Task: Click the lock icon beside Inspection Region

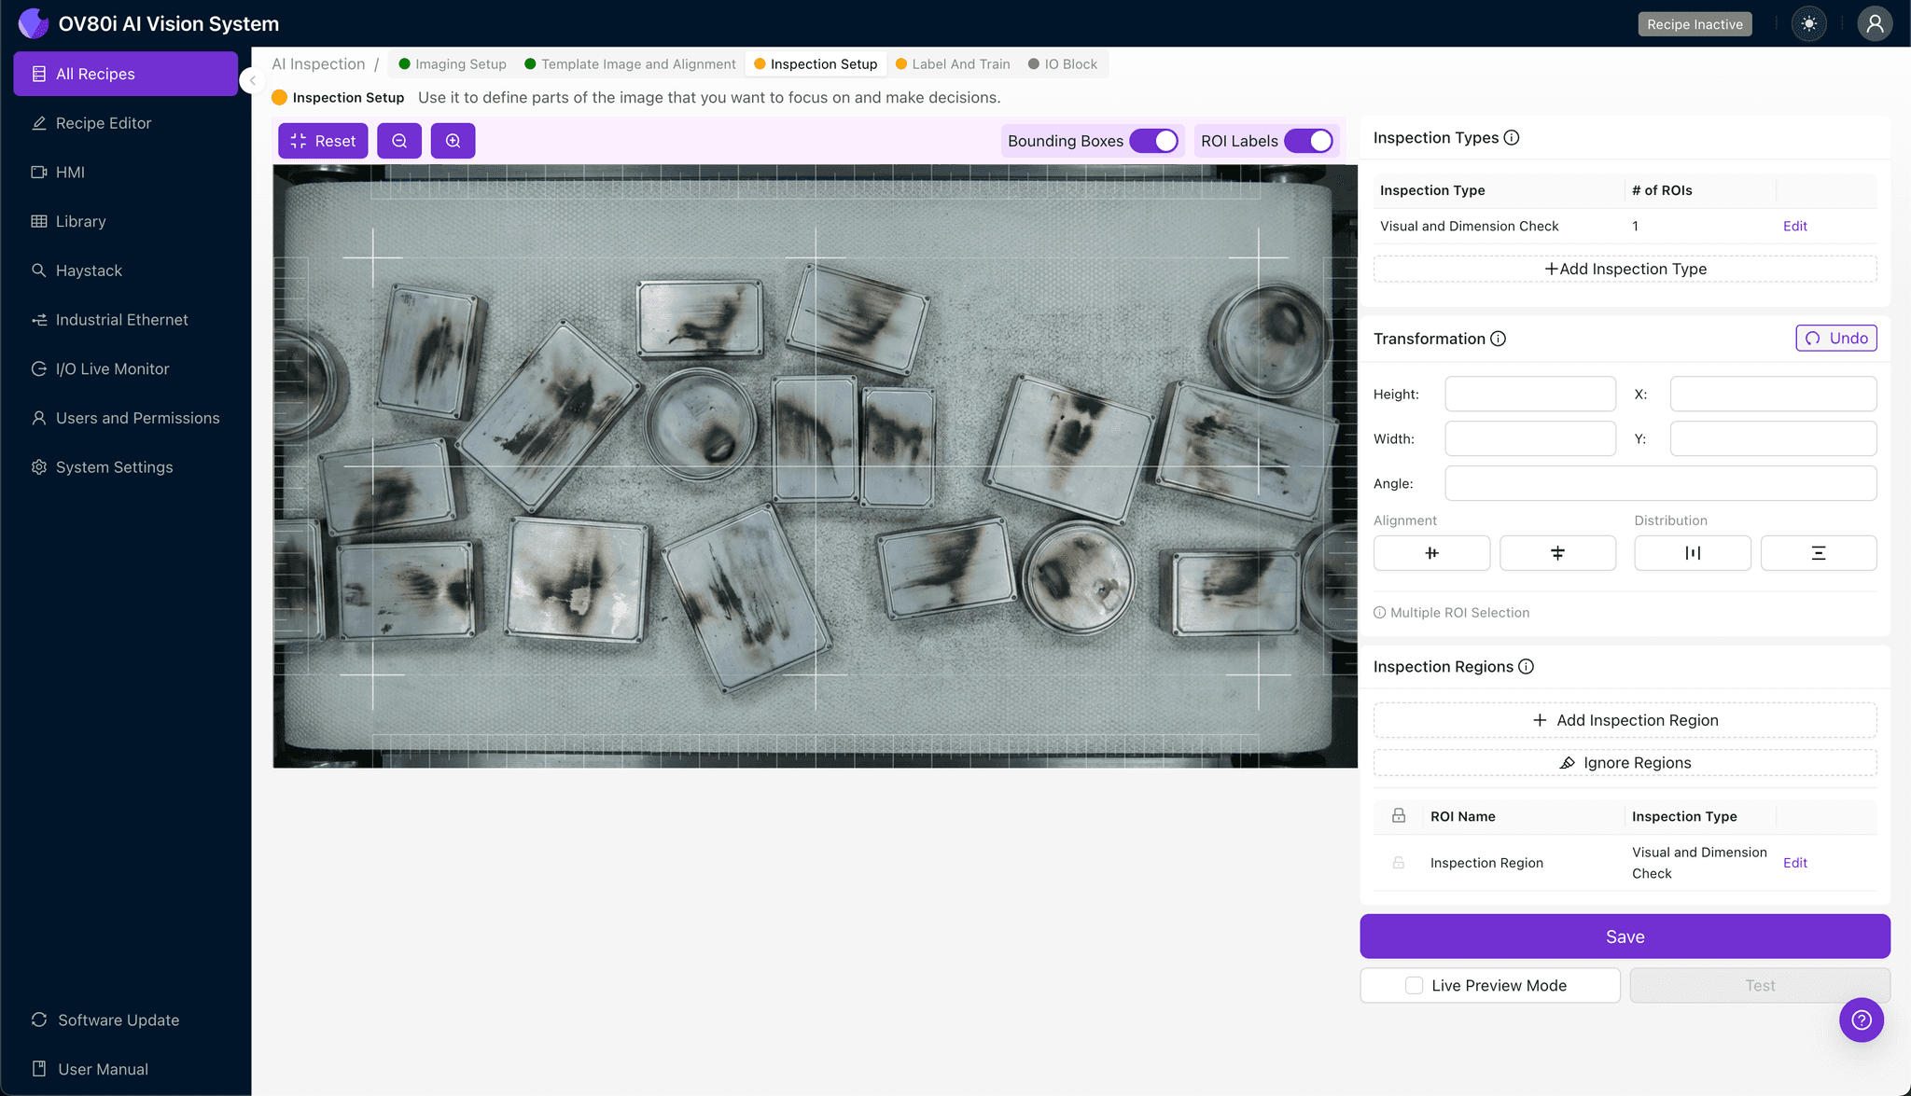Action: pos(1398,863)
